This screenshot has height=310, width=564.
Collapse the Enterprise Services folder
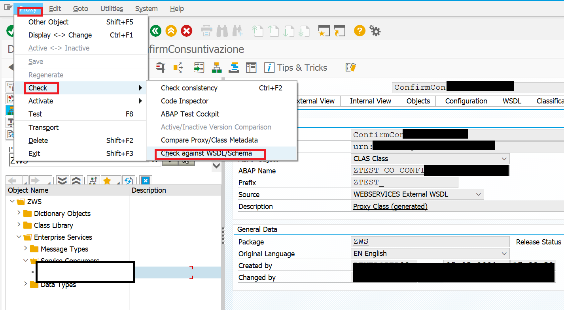click(19, 237)
